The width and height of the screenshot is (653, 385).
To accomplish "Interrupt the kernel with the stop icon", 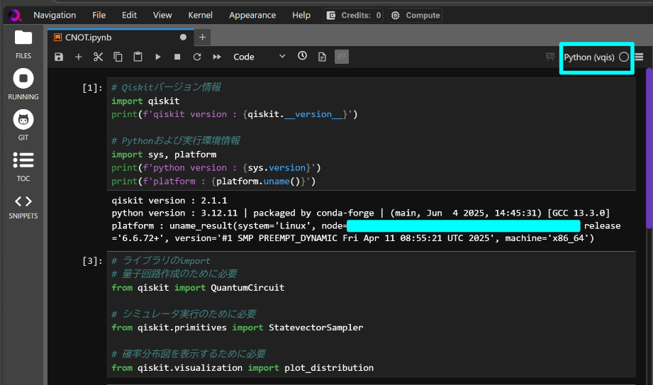I will pos(177,57).
